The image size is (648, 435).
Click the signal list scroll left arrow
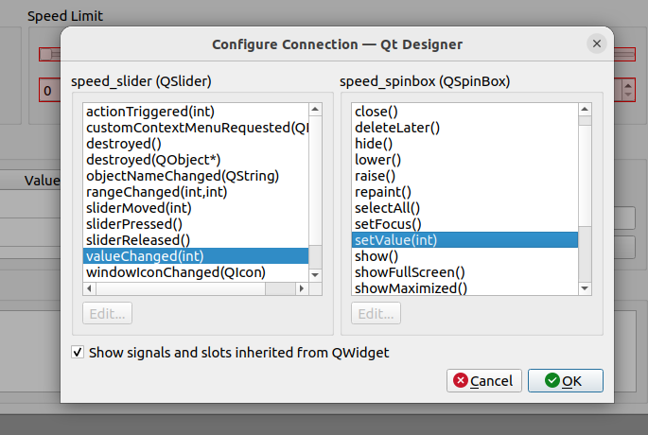89,288
